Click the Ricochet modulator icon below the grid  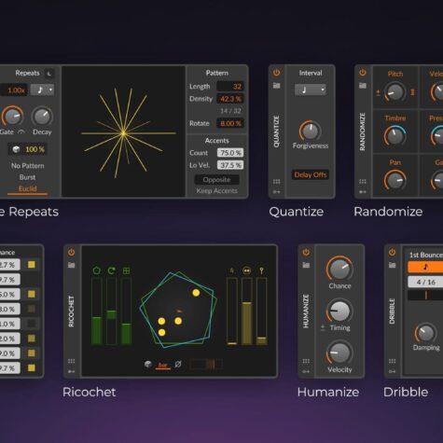[x=71, y=371]
